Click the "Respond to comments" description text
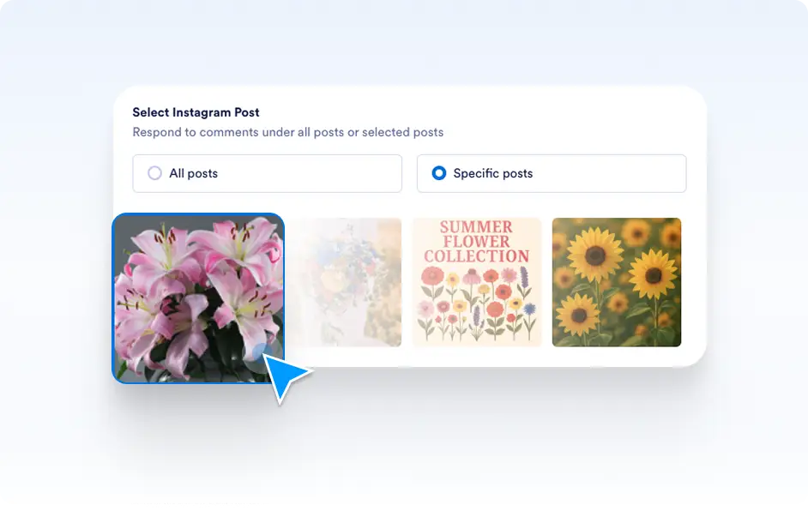808x529 pixels. (x=287, y=133)
